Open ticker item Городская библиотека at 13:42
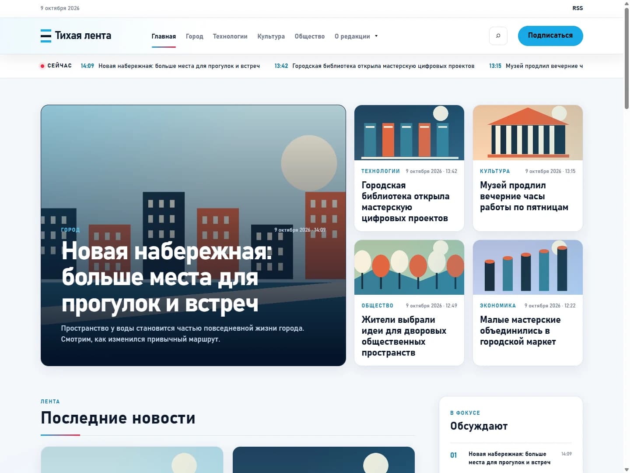Screen dimensions: 630x473 point(374,66)
